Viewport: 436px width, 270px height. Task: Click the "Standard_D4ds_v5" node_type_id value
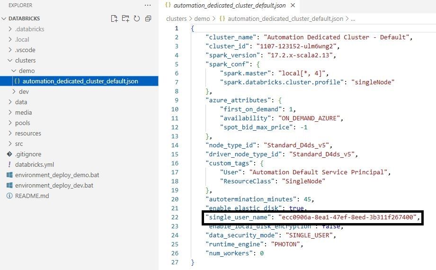pyautogui.click(x=296, y=145)
